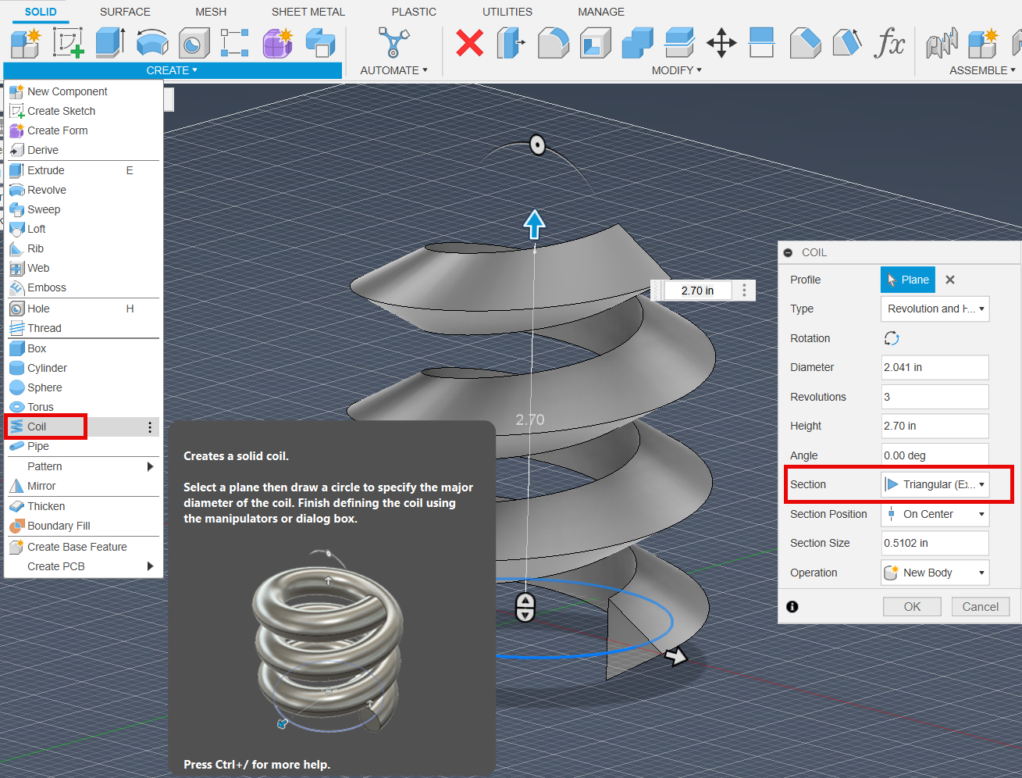Open the Operation dropdown

935,573
